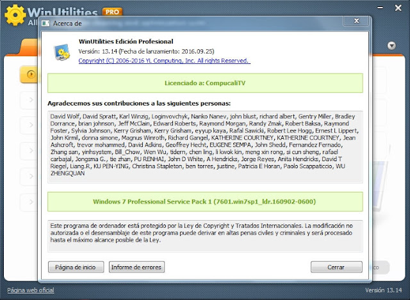Open the round dropdown arrow in main window
The image size is (410, 300).
[391, 46]
